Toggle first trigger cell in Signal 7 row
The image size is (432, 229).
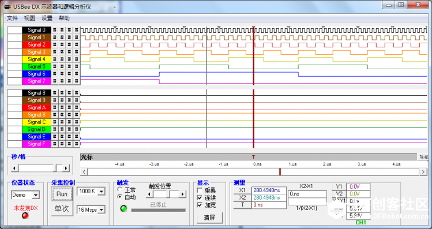pos(55,81)
